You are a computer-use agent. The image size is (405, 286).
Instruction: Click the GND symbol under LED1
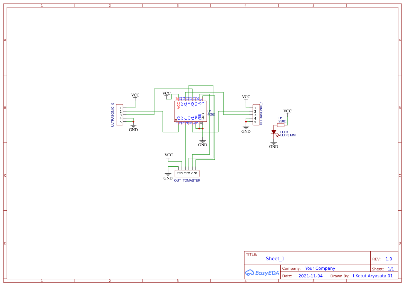coord(273,142)
